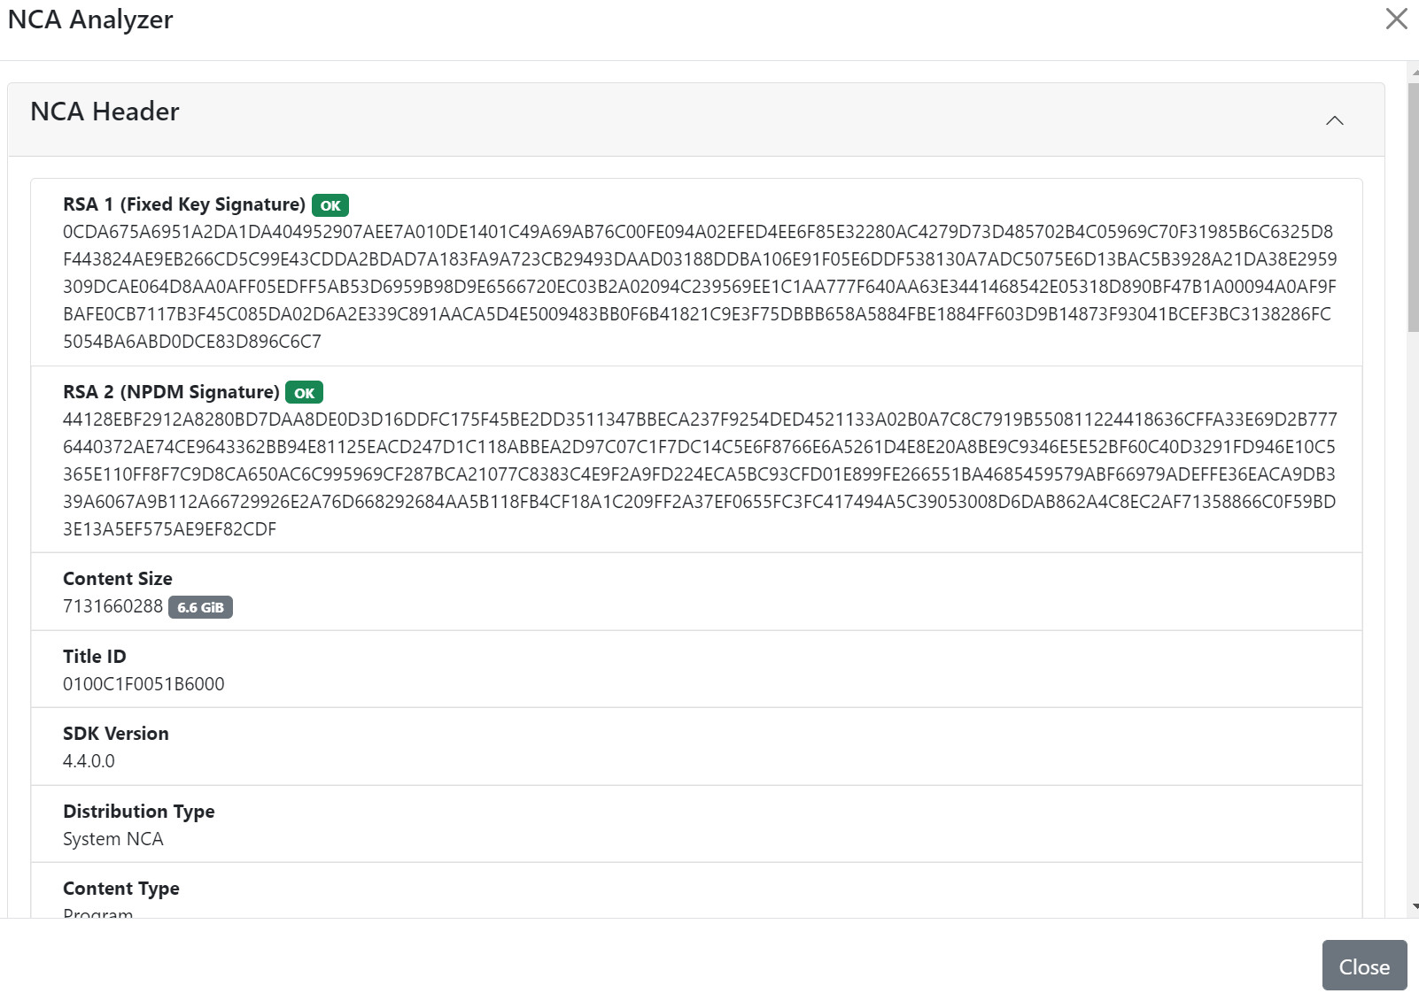Click the OK badge beside RSA 1 signature

coord(330,205)
